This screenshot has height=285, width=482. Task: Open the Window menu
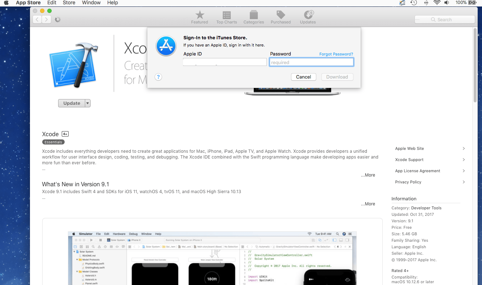click(91, 3)
